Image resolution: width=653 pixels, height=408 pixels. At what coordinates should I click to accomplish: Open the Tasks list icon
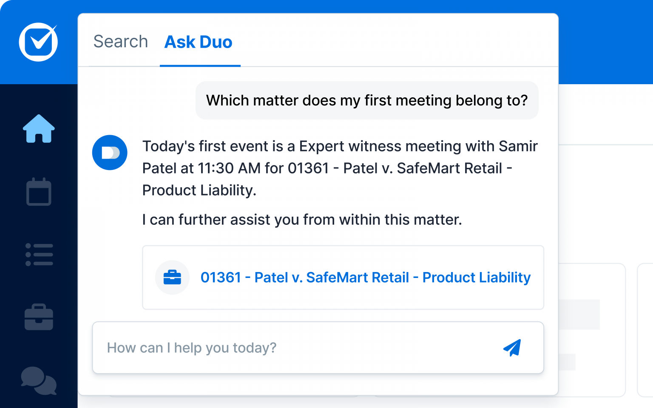39,254
